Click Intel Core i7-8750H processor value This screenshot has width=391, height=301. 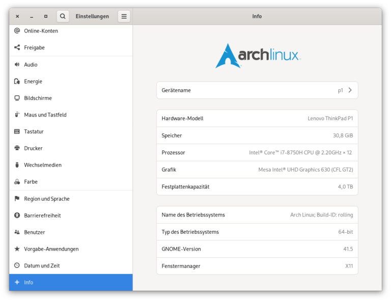tap(300, 153)
